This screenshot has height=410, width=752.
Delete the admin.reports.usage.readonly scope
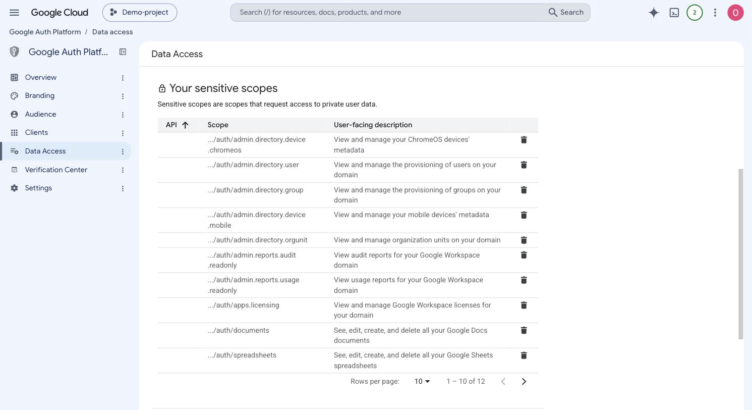524,280
